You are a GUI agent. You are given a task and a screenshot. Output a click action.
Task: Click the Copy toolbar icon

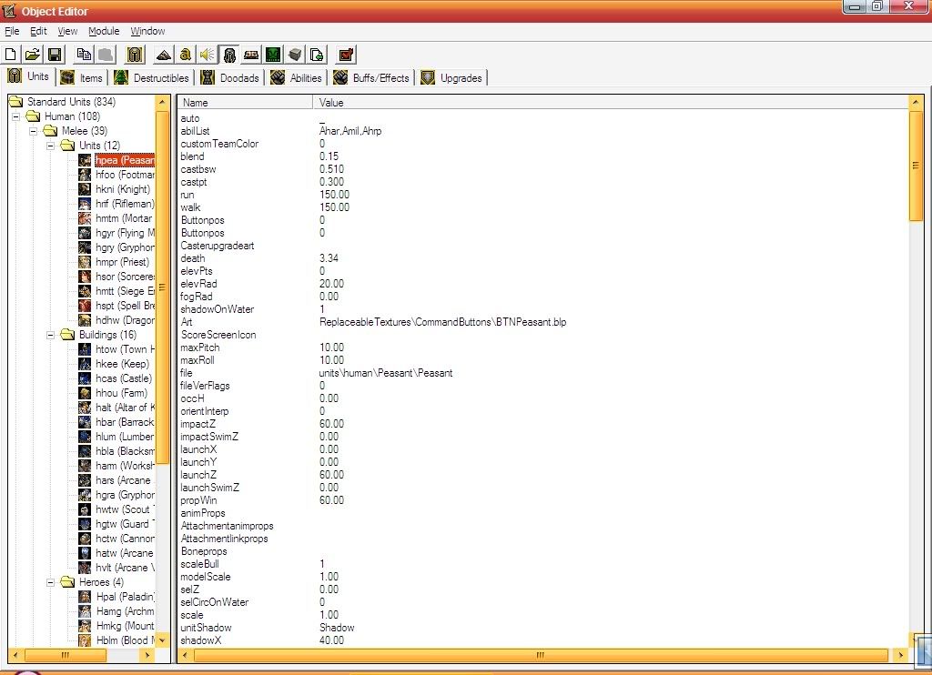(84, 55)
